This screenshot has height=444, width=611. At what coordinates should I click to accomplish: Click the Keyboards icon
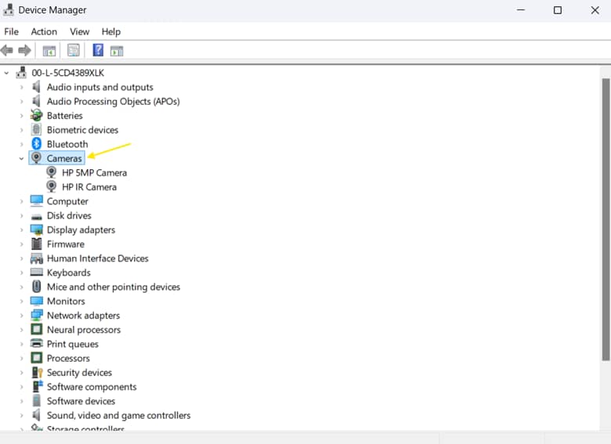tap(37, 273)
